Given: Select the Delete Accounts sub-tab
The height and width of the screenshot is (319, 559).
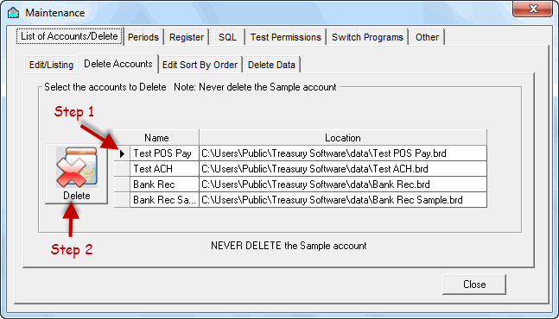Looking at the screenshot, I should [x=118, y=64].
